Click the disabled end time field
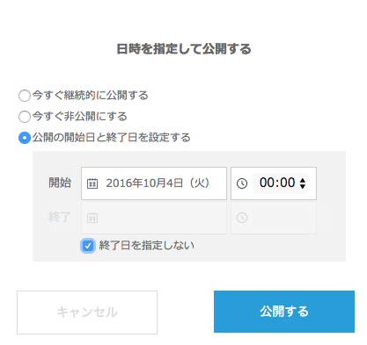The width and height of the screenshot is (367, 345). (x=274, y=218)
